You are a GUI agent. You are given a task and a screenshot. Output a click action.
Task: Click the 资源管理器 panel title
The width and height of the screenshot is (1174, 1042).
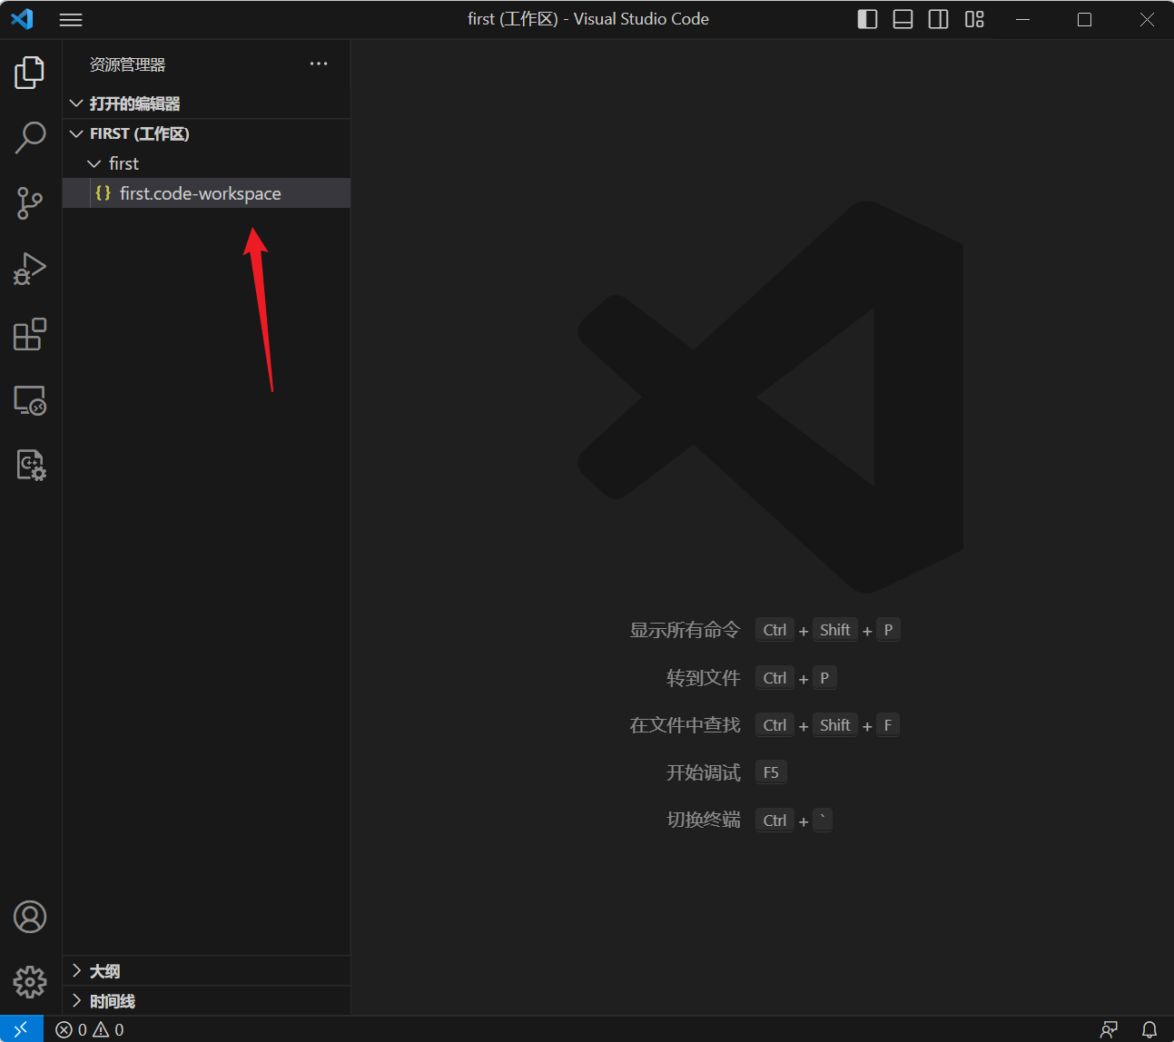click(x=127, y=64)
